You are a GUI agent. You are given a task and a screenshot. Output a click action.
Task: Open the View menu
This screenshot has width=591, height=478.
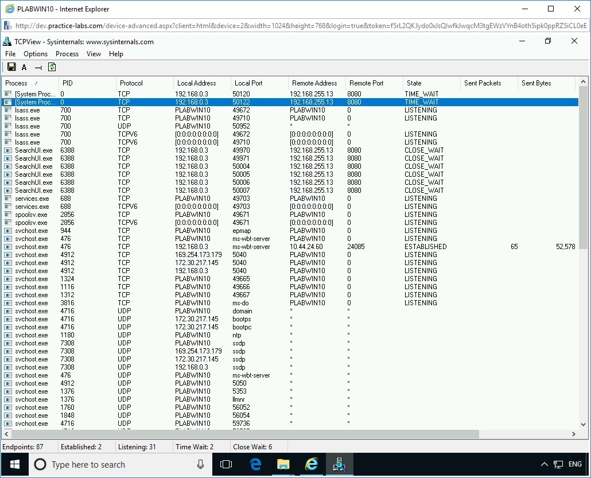tap(94, 53)
